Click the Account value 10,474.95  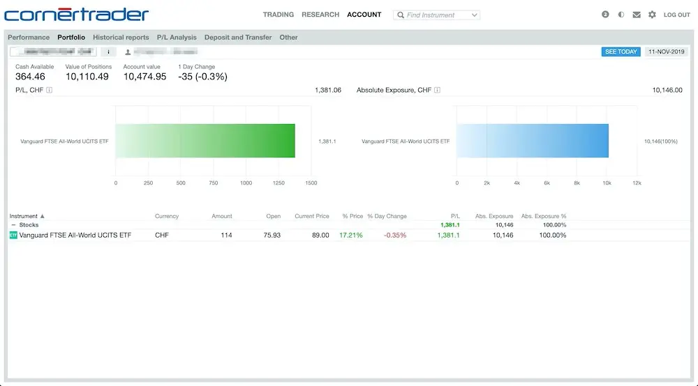[x=144, y=77]
